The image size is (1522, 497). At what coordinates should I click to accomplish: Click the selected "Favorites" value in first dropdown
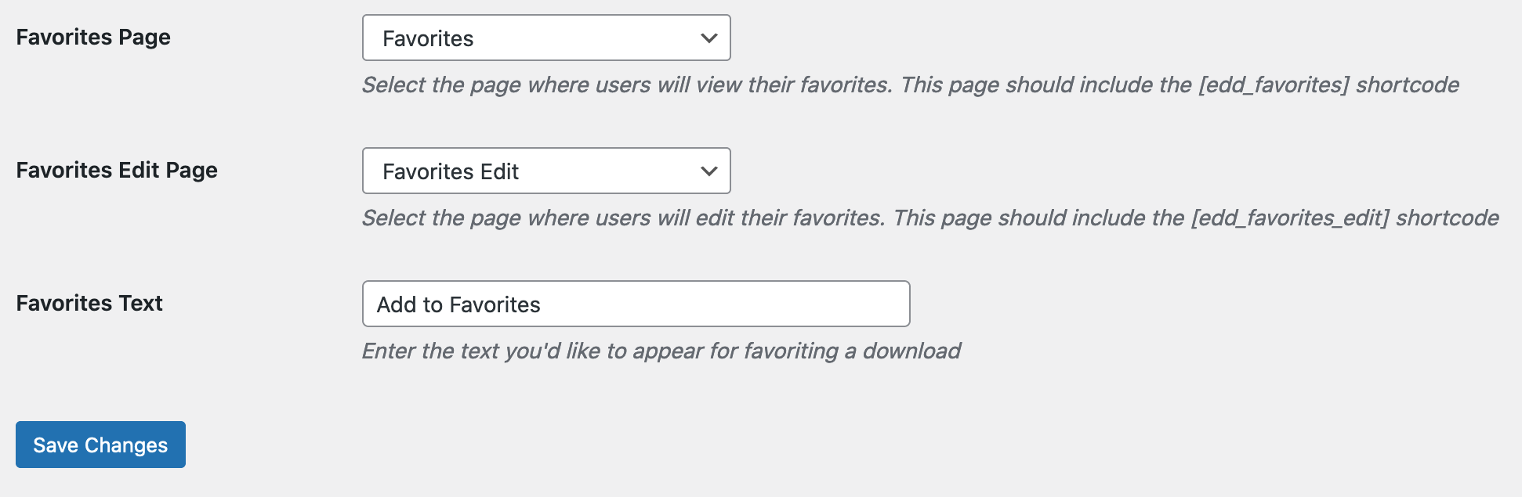pyautogui.click(x=428, y=38)
